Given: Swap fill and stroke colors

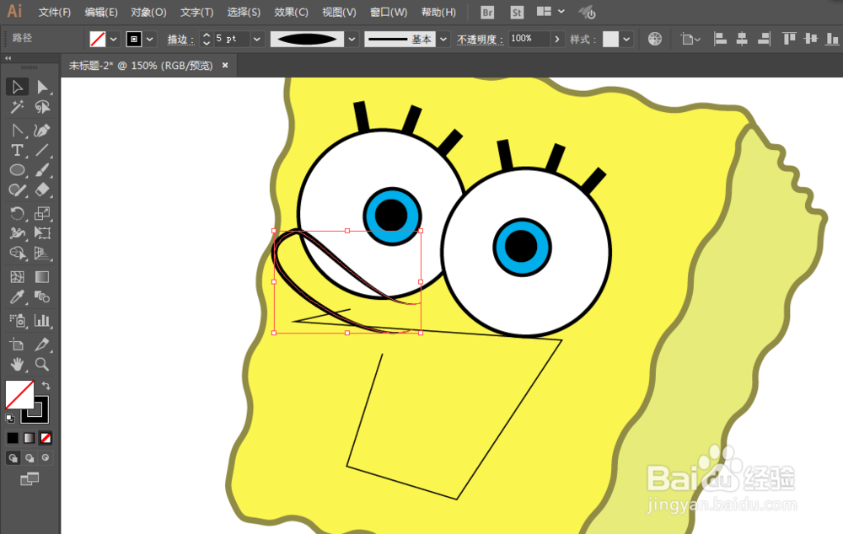Looking at the screenshot, I should [46, 385].
